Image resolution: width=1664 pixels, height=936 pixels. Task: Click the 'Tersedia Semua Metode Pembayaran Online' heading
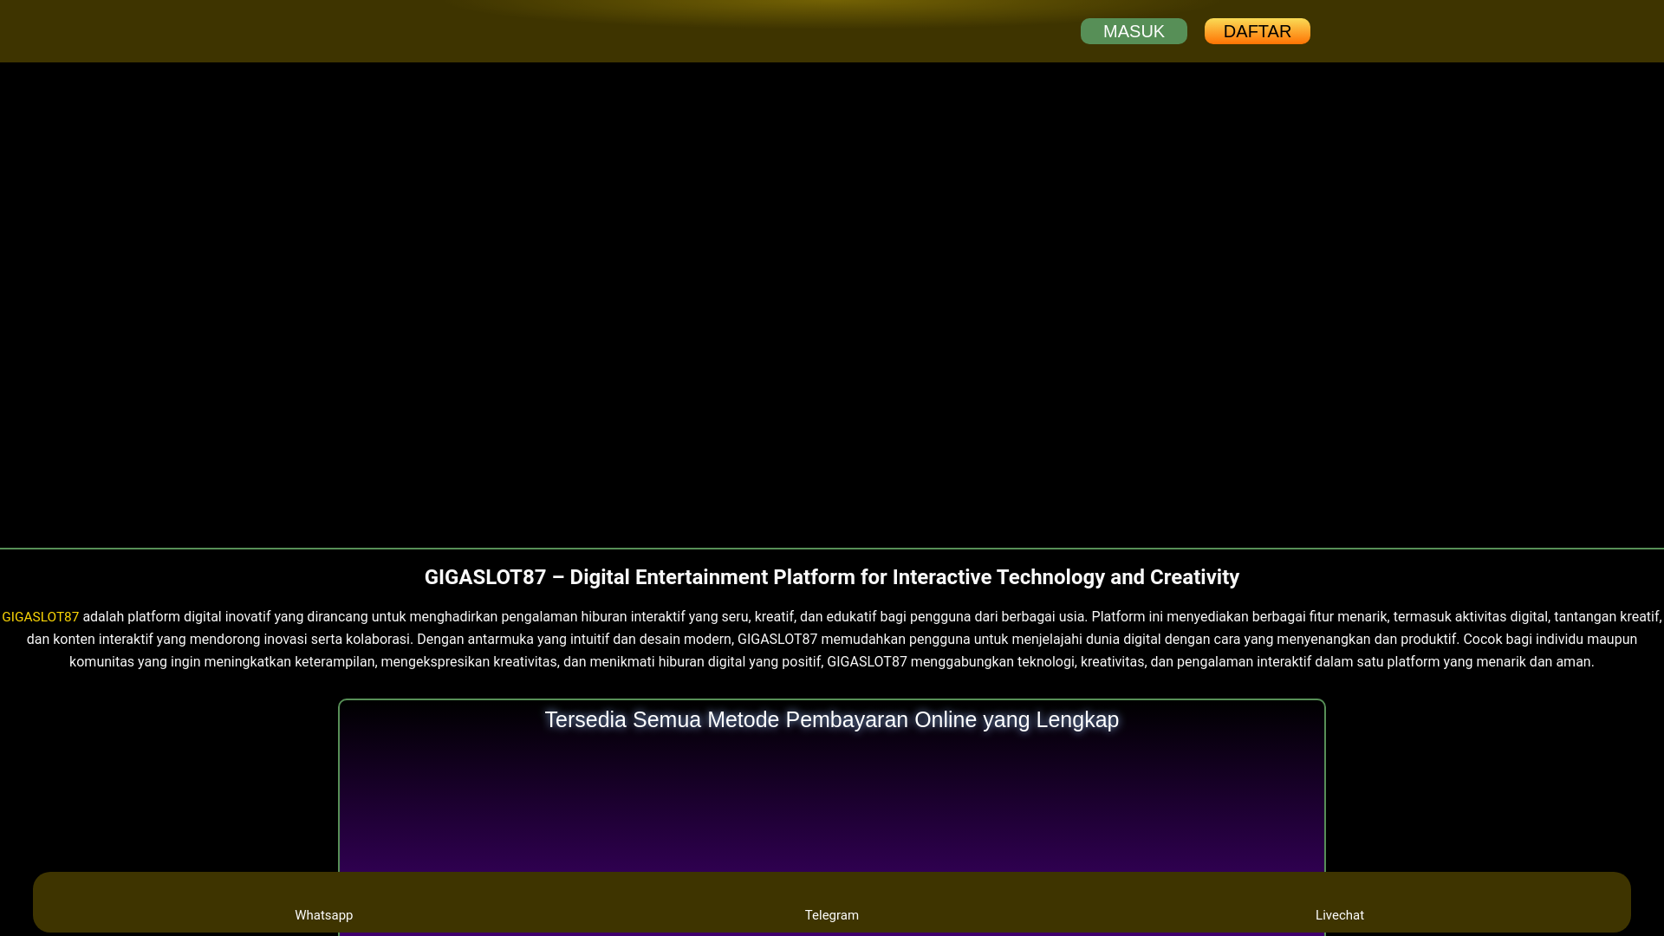[x=832, y=719]
